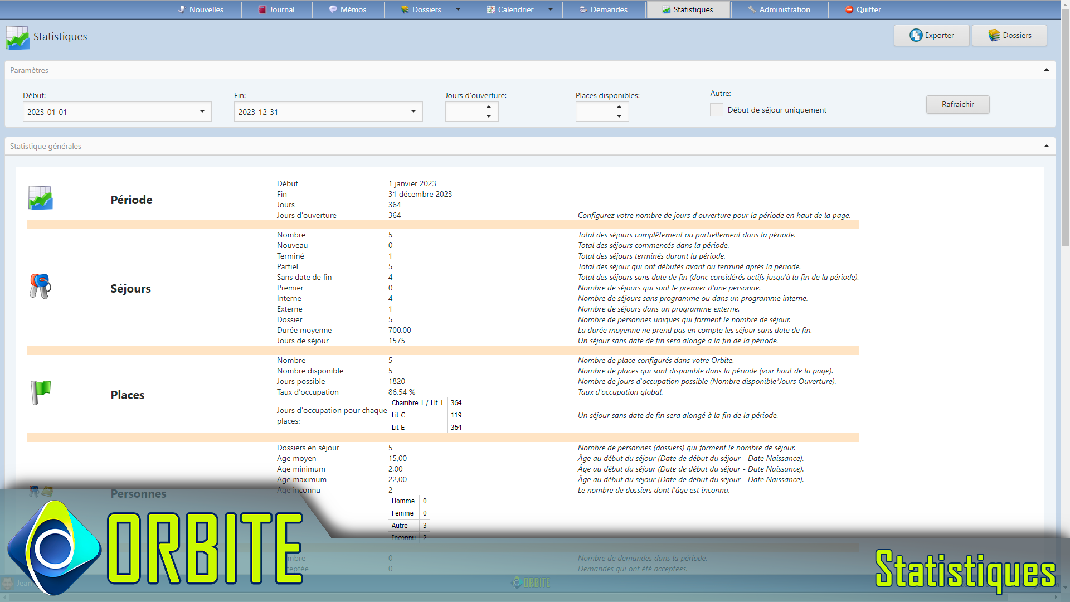Open the Fin date dropdown
The width and height of the screenshot is (1070, 602).
(x=414, y=111)
